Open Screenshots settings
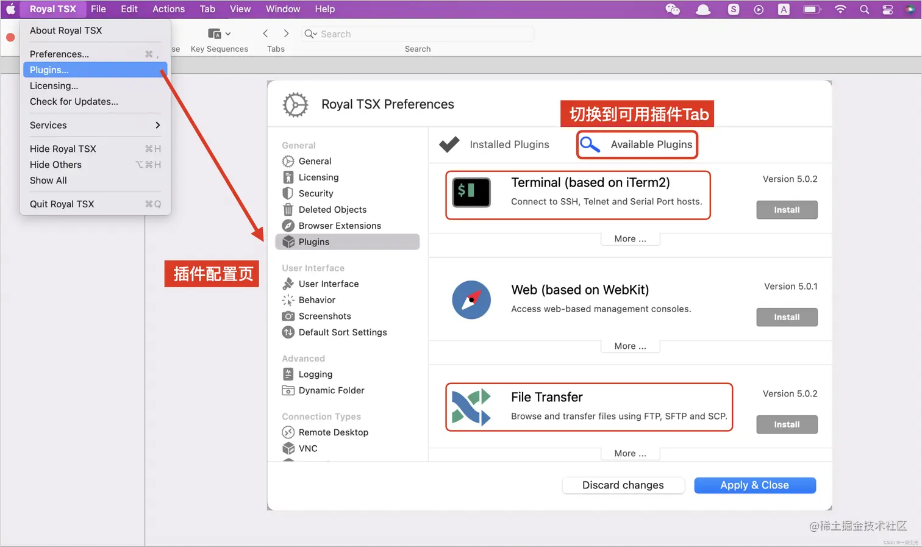 click(x=324, y=316)
